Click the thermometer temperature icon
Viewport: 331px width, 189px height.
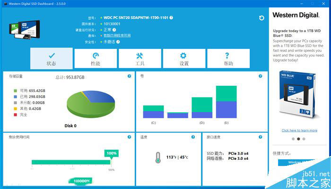158,157
